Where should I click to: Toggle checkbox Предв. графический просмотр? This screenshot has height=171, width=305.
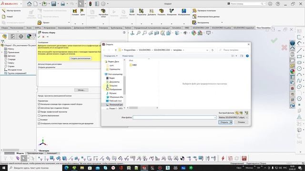tap(39, 112)
